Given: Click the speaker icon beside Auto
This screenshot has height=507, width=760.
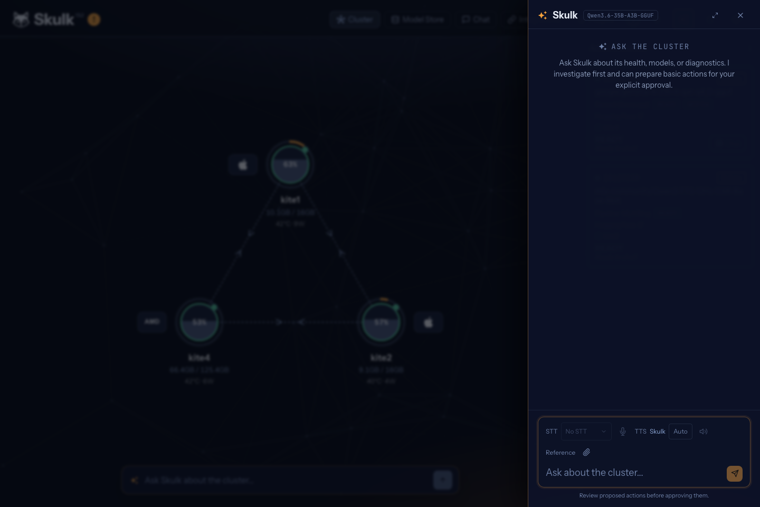Looking at the screenshot, I should click(x=704, y=431).
